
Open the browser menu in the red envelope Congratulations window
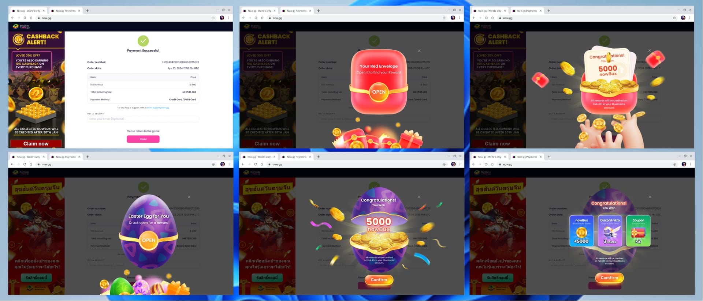pos(690,18)
